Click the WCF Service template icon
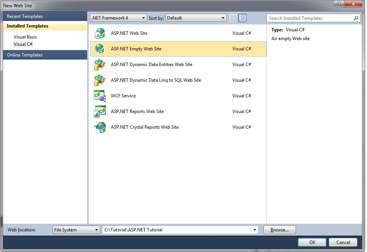The width and height of the screenshot is (367, 252). click(x=100, y=96)
